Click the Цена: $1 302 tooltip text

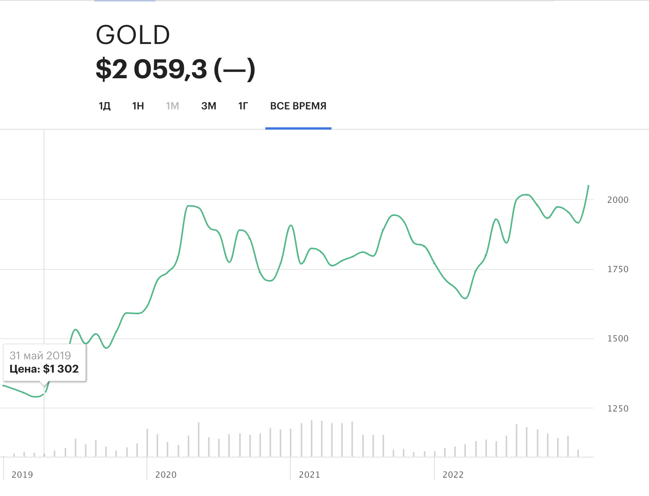(x=44, y=369)
